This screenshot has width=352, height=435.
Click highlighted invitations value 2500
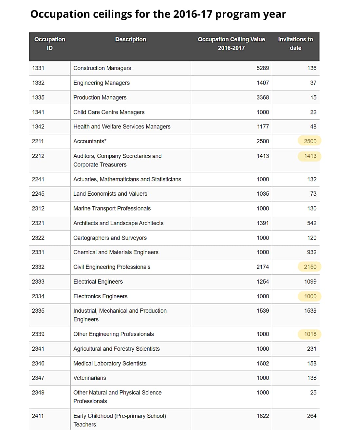310,141
